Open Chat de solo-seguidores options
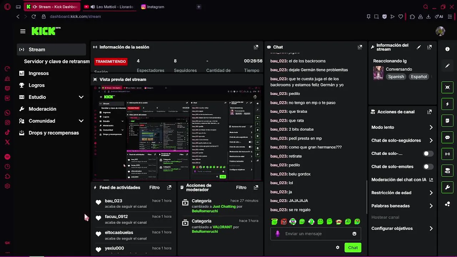The image size is (457, 257). tap(402, 141)
